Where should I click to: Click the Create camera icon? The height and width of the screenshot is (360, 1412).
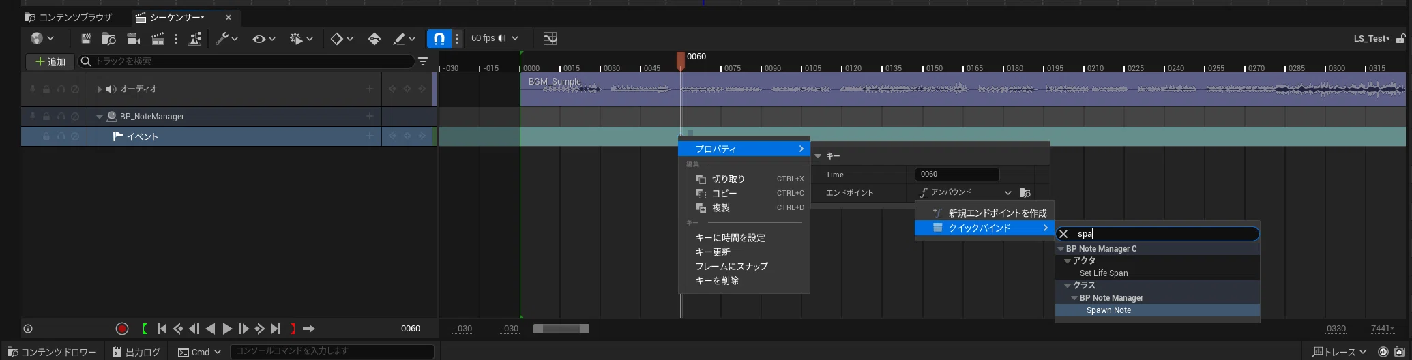pos(134,39)
